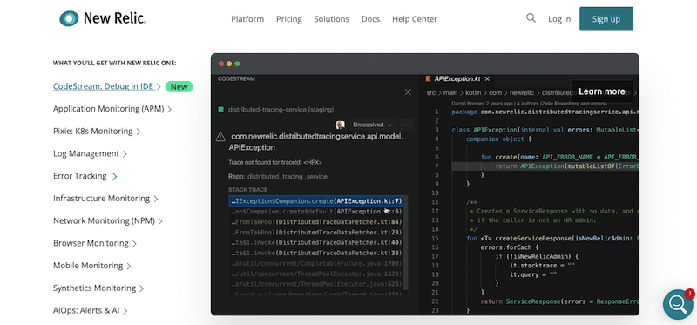
Task: Expand Browser Monitoring
Action: [x=95, y=243]
